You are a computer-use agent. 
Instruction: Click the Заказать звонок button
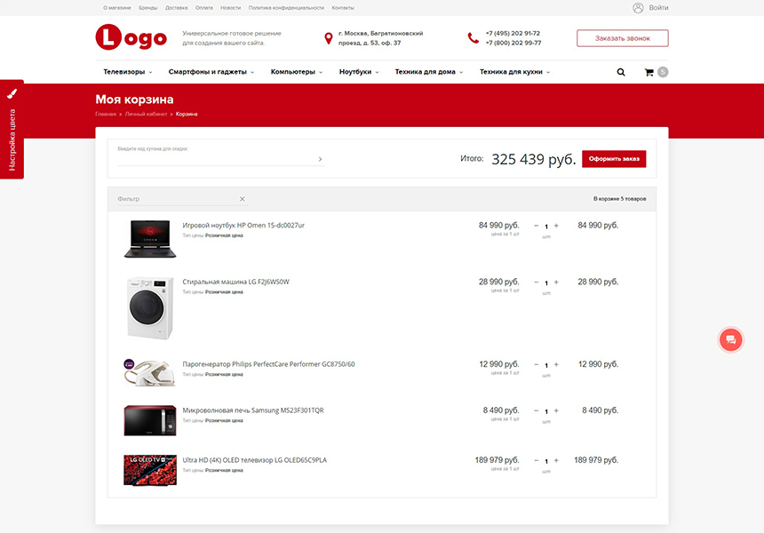[x=622, y=38]
